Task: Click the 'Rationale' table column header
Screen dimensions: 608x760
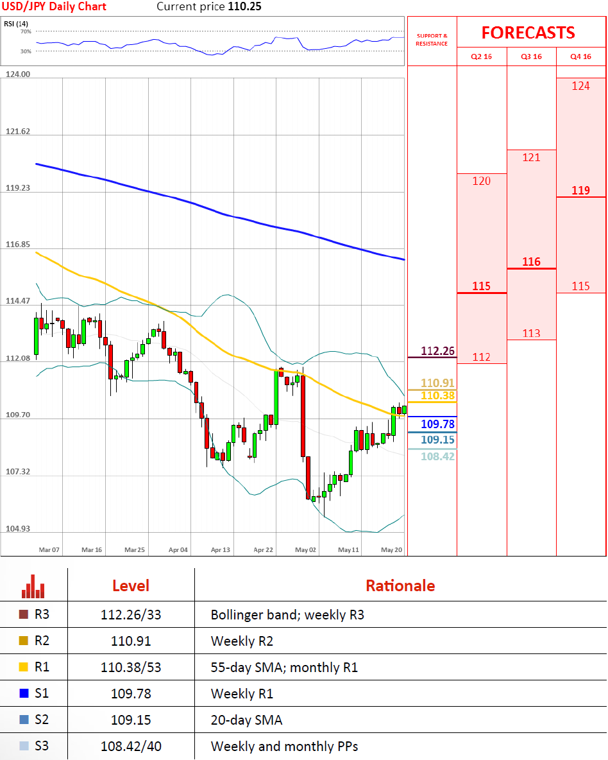Action: tap(400, 585)
